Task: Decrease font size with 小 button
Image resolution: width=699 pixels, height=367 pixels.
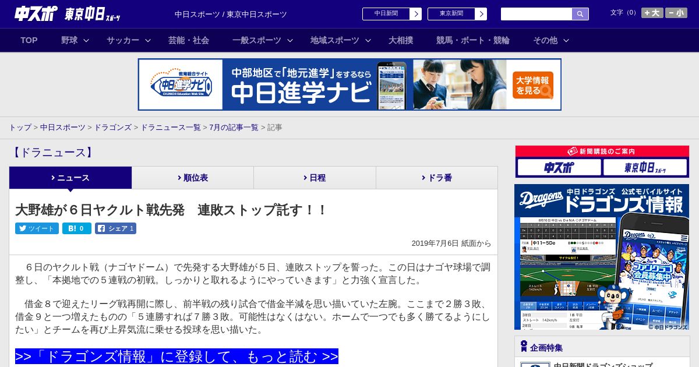Action: [676, 13]
